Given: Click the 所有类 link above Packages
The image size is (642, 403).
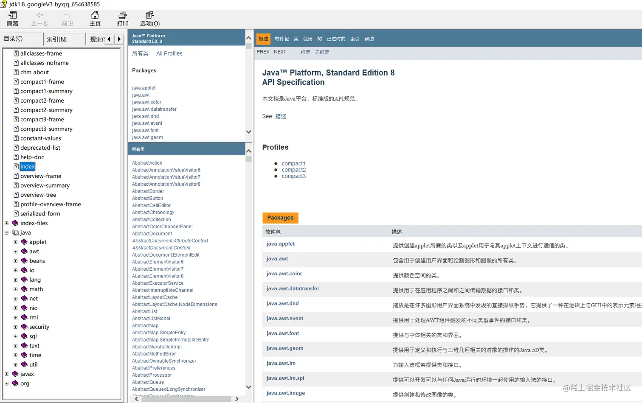Looking at the screenshot, I should [x=140, y=53].
